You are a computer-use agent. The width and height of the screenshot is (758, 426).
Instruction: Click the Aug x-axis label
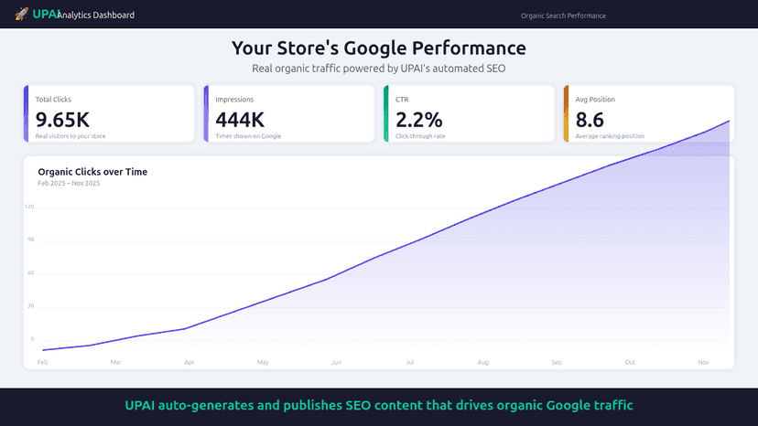tap(483, 362)
